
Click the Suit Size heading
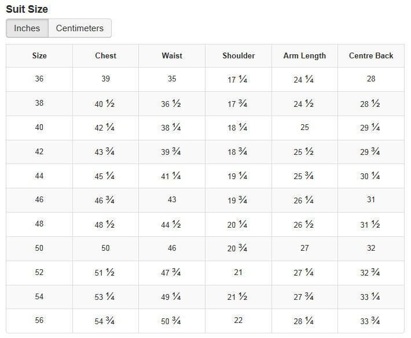click(x=27, y=9)
